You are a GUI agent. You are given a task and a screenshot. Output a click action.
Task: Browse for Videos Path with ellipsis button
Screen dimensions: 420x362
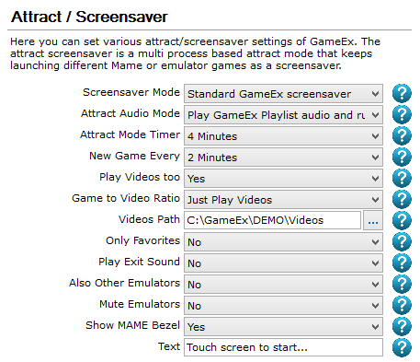coord(373,220)
